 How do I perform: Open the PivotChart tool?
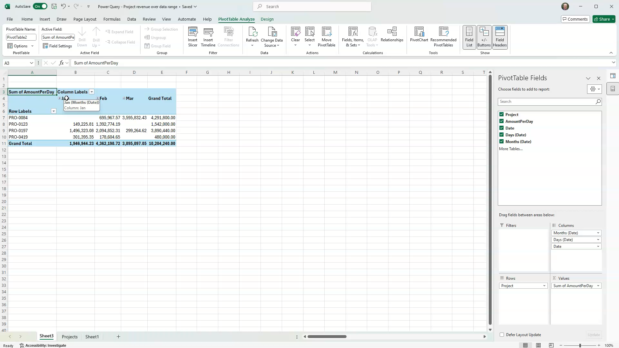419,35
